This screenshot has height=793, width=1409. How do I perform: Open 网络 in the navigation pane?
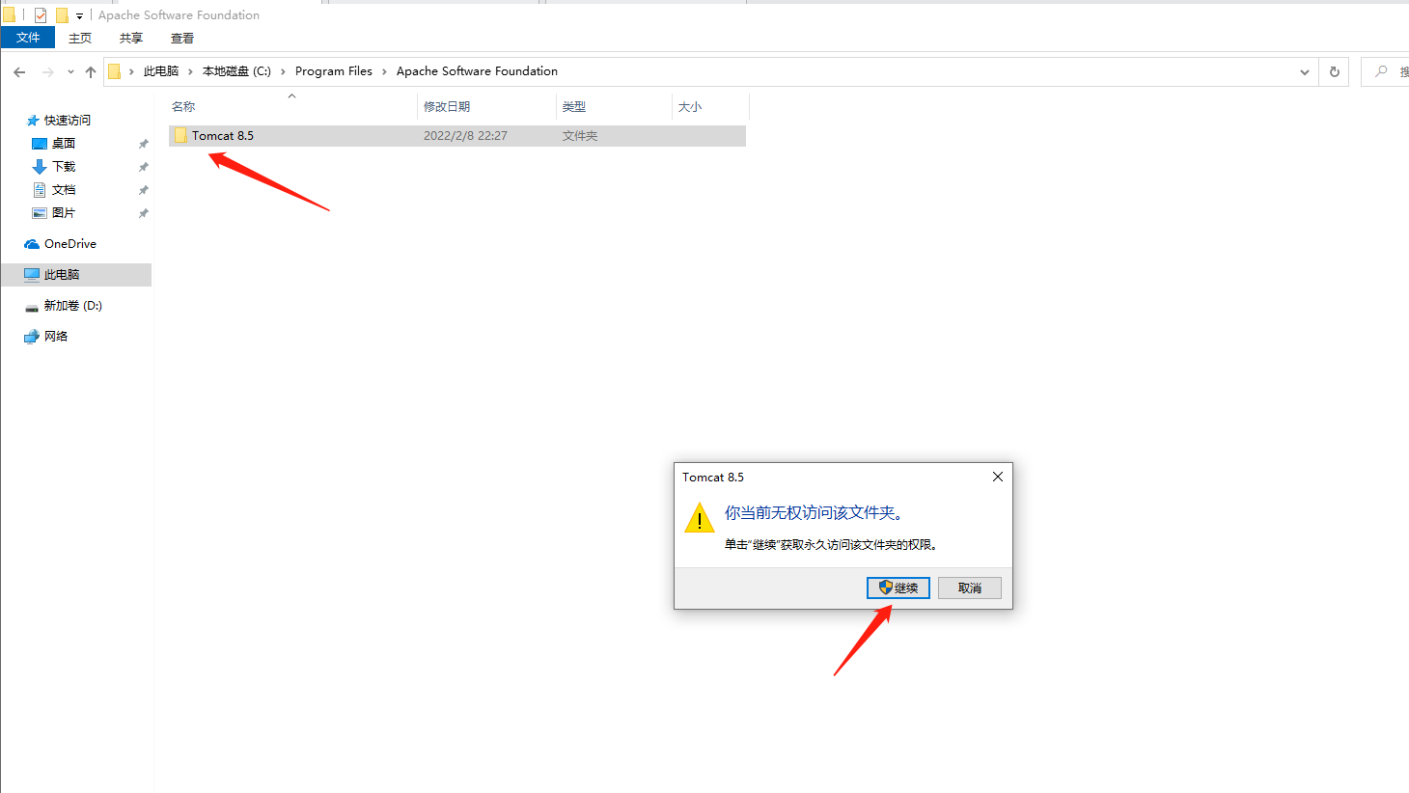point(56,337)
